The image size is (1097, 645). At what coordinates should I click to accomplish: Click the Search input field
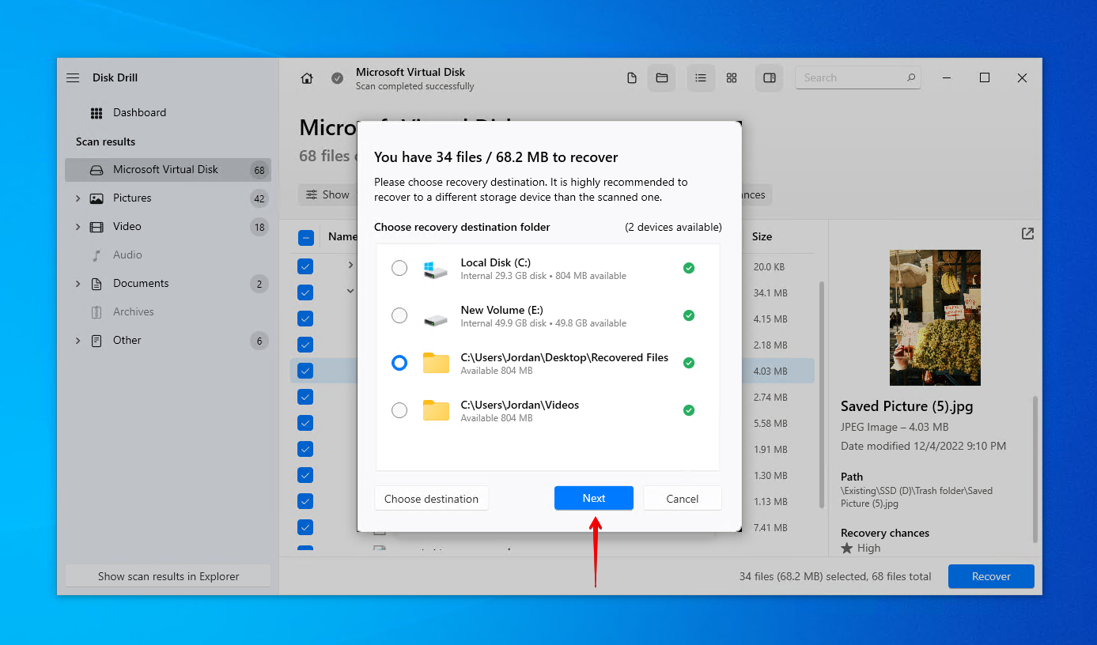(x=850, y=78)
